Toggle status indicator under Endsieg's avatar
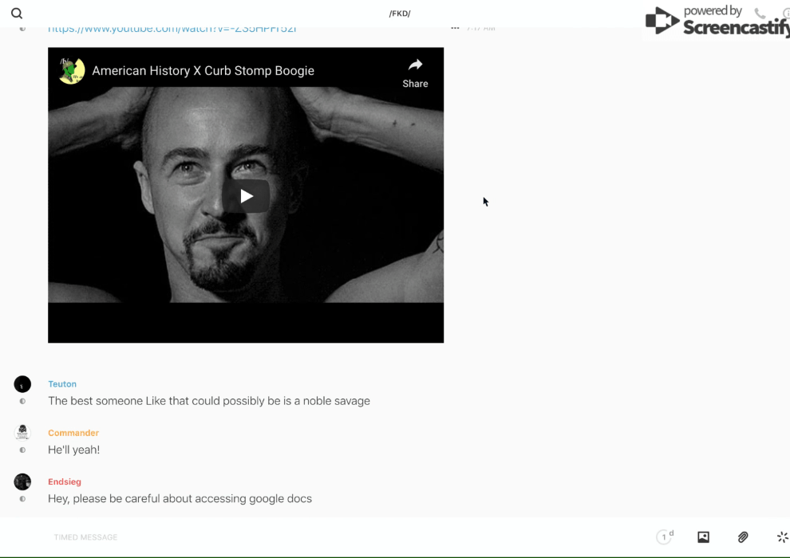The height and width of the screenshot is (558, 790). pos(22,499)
